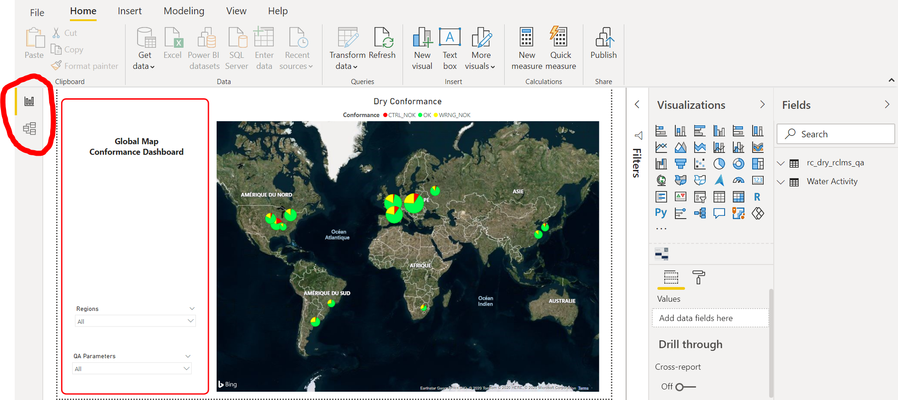Select the Filled map visualization

point(680,180)
